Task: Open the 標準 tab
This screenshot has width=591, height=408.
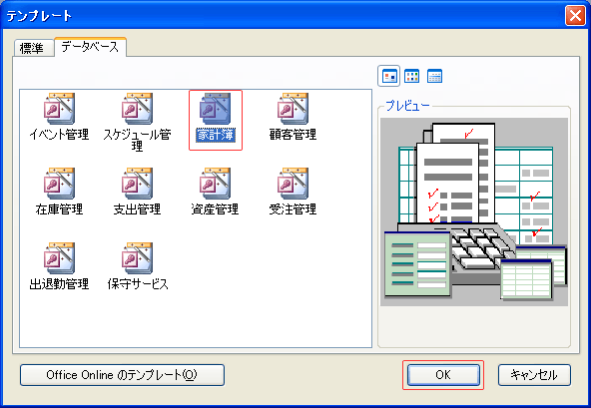Action: click(x=33, y=48)
